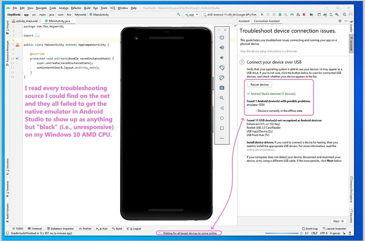Image resolution: width=365 pixels, height=241 pixels.
Task: Switch to the activity_main.xml editor tab
Action: click(x=26, y=21)
